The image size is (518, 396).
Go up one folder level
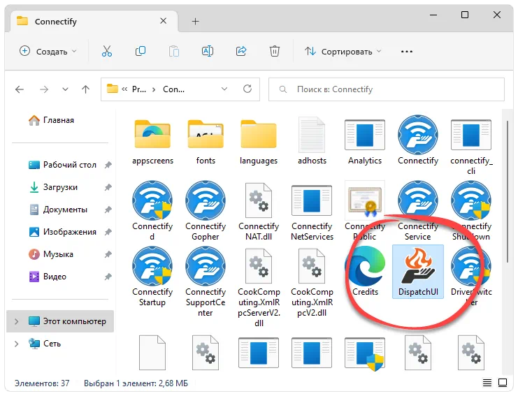point(85,89)
